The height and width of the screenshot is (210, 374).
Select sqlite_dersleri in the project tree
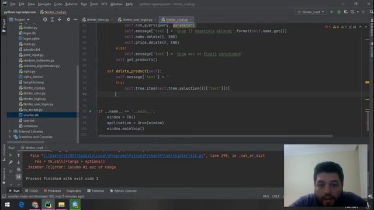click(33, 76)
